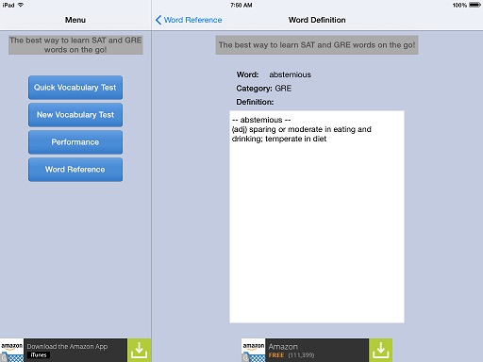Open Word Reference from the menu
This screenshot has width=483, height=362.
point(75,170)
